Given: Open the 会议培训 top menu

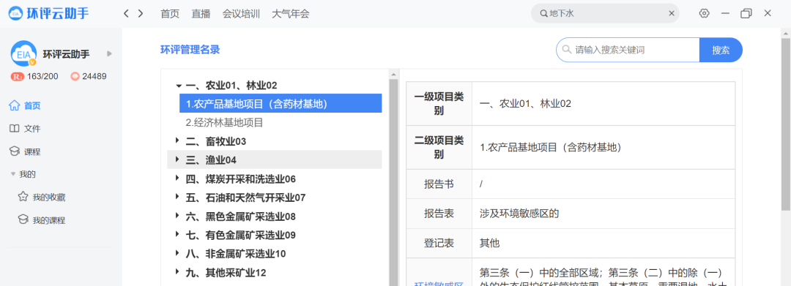Looking at the screenshot, I should pyautogui.click(x=241, y=14).
